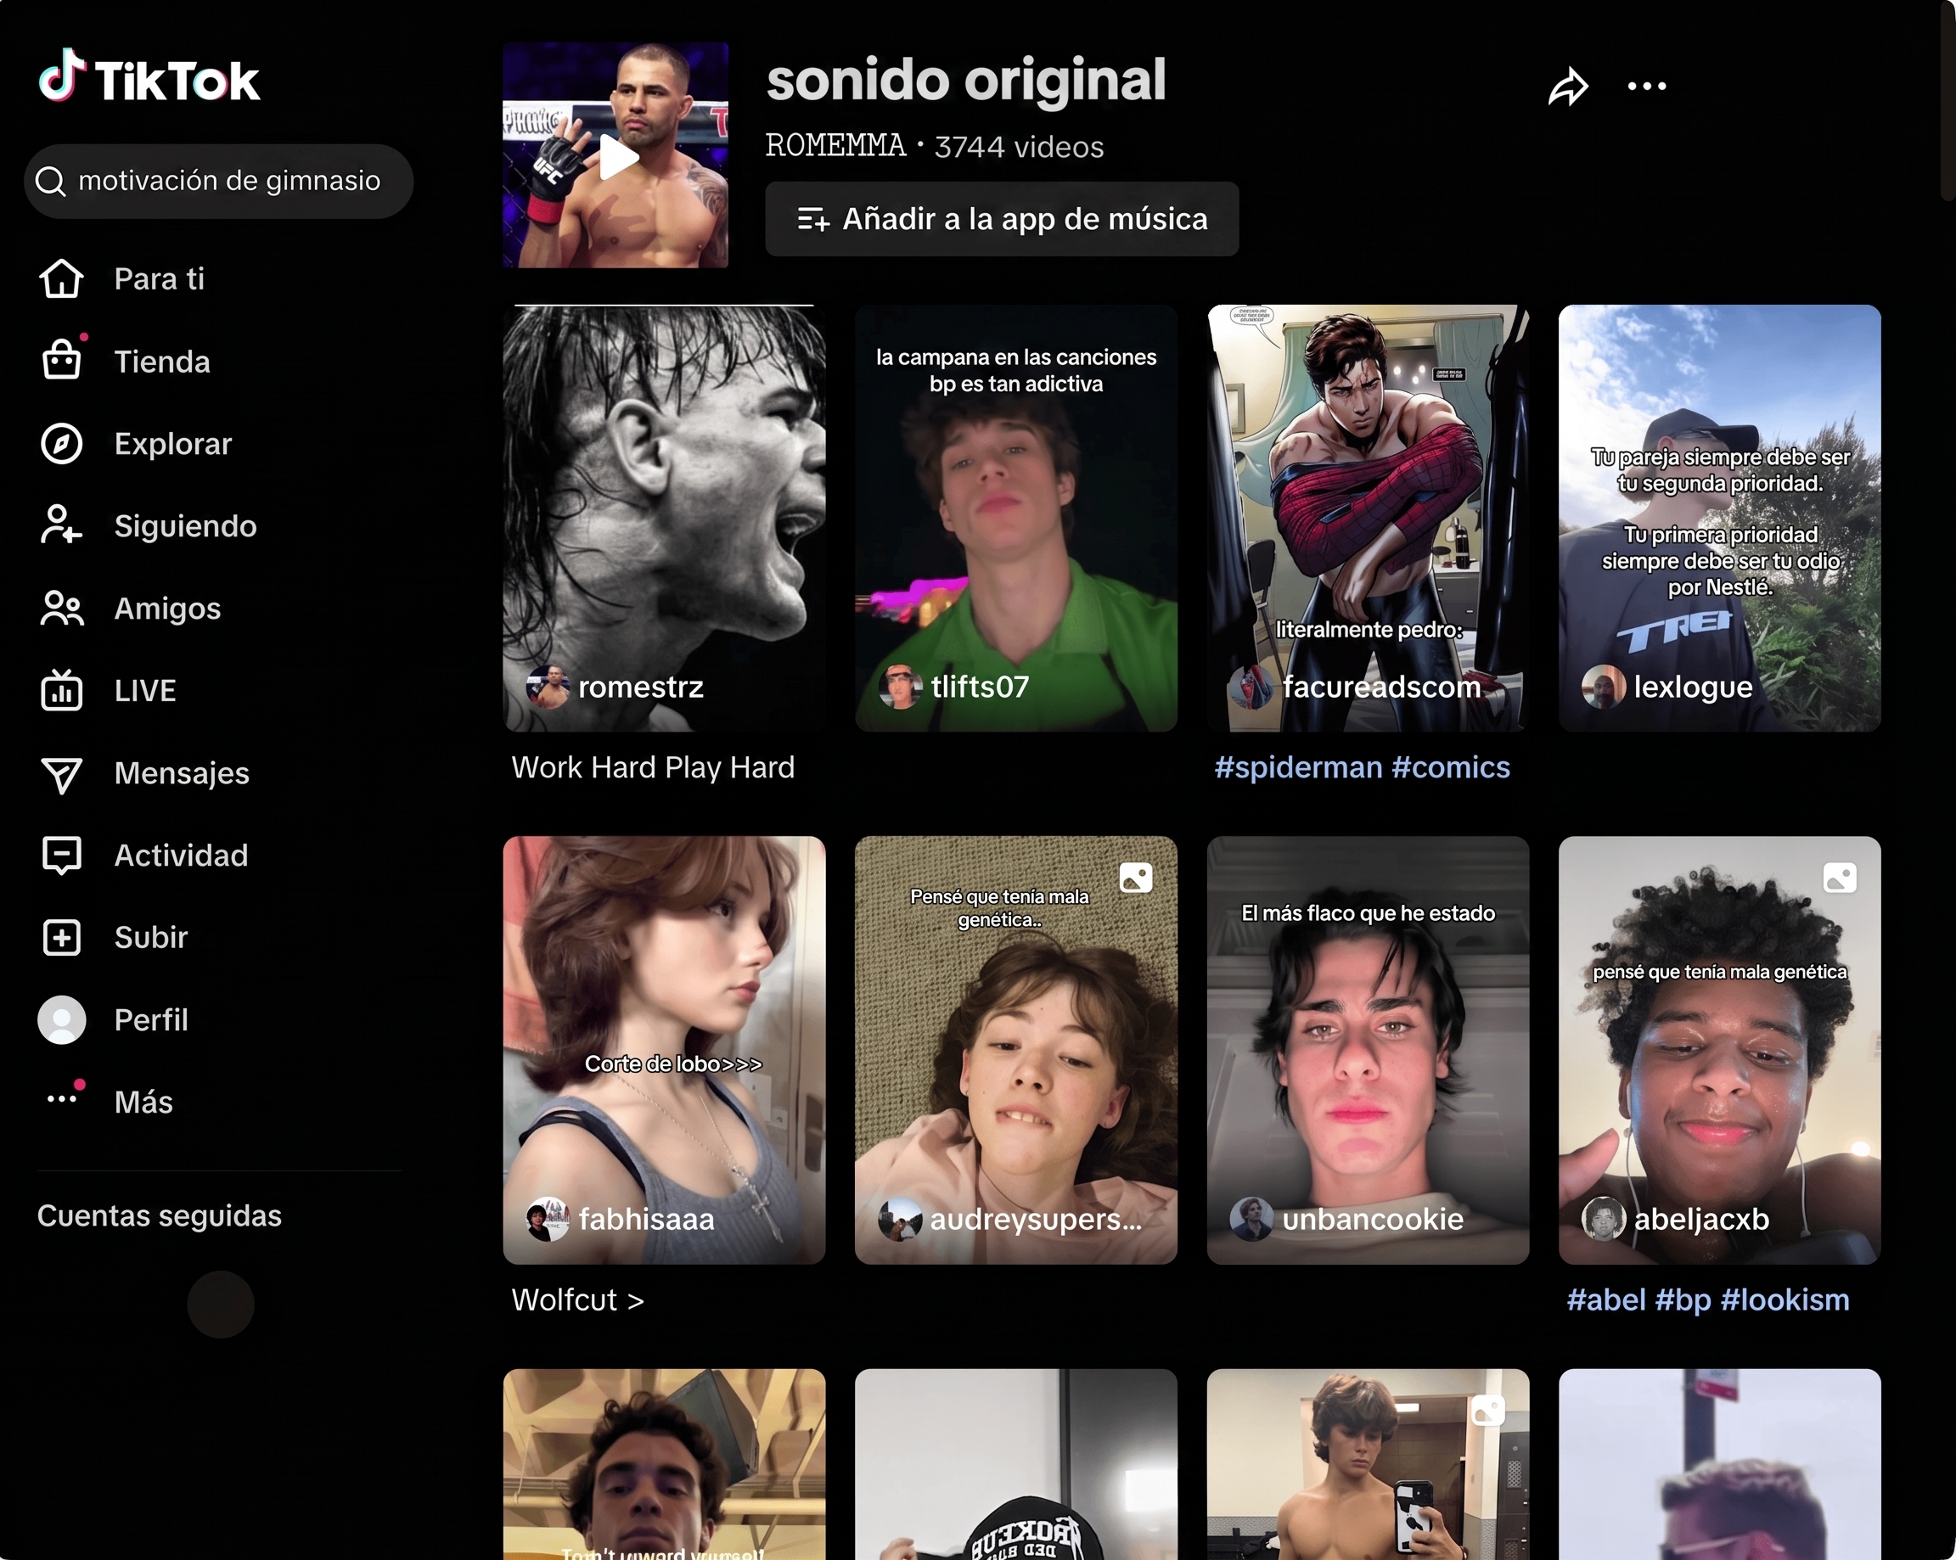Open the Tienda shop bag icon
The height and width of the screenshot is (1560, 1956).
pyautogui.click(x=62, y=360)
